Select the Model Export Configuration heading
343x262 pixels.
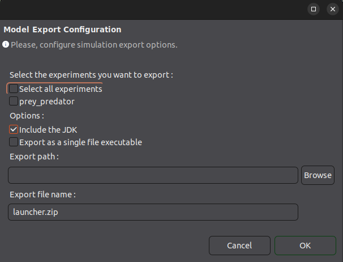[x=62, y=29]
